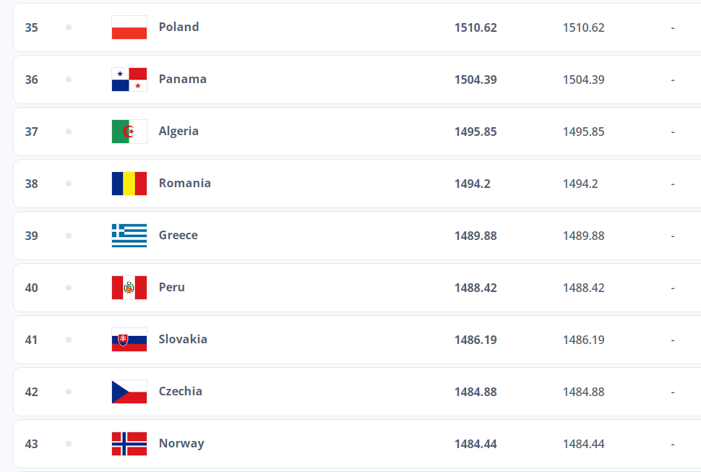Screen dimensions: 701x472
Task: Open the Romania team page
Action: (x=184, y=183)
